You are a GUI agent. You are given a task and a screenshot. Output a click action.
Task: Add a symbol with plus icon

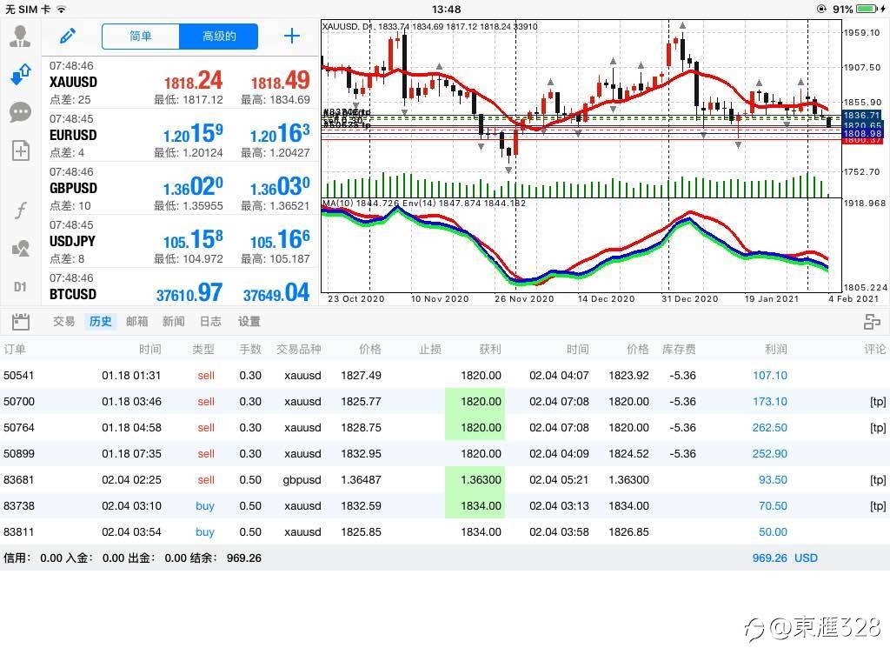coord(292,37)
